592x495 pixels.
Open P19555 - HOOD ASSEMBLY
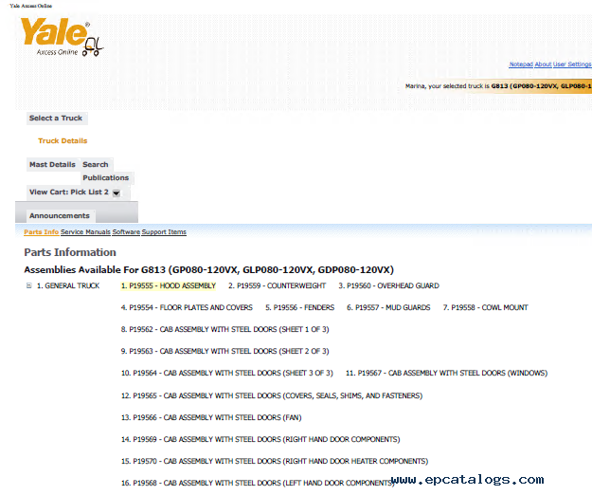[x=169, y=285]
